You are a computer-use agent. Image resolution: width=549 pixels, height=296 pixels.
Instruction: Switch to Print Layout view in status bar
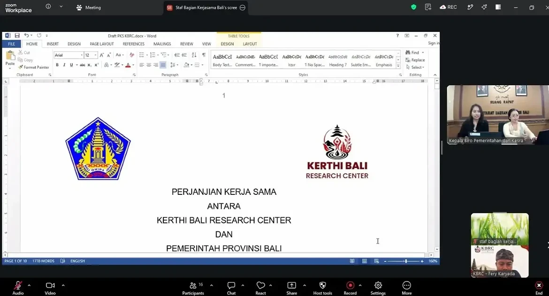[365, 261]
